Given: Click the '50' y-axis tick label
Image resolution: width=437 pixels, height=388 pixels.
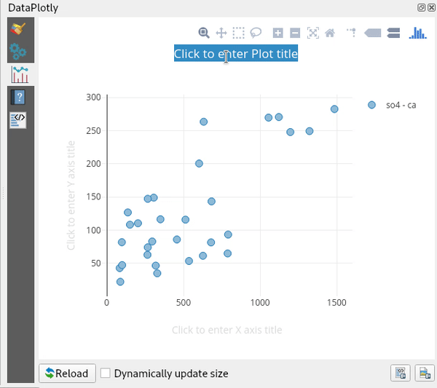Looking at the screenshot, I should tap(96, 264).
